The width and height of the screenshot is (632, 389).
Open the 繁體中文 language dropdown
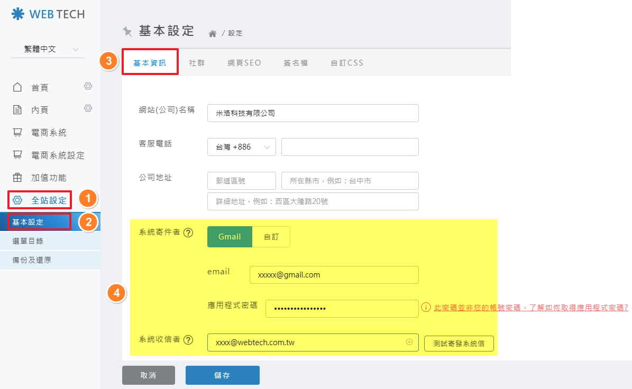pyautogui.click(x=48, y=49)
